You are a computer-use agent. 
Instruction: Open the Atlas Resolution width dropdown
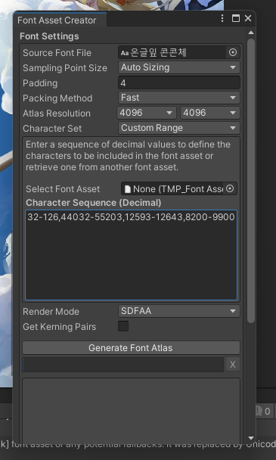pyautogui.click(x=147, y=113)
